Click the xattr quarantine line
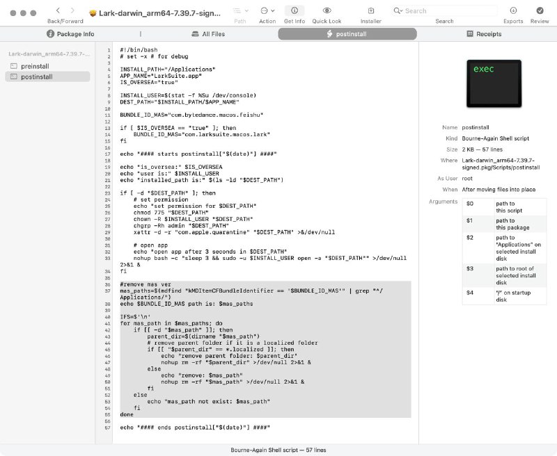 [x=234, y=232]
